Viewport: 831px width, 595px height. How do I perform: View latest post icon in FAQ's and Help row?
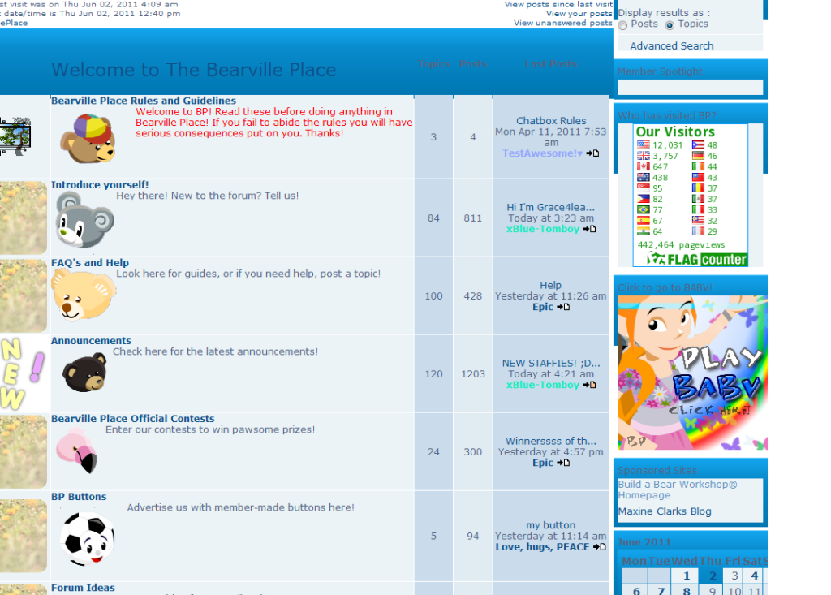tap(563, 307)
